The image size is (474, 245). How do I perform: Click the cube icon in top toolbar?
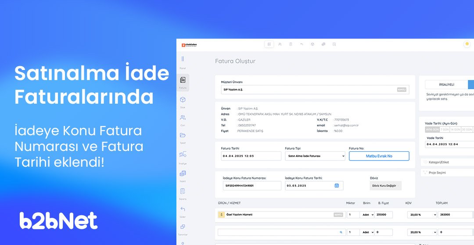click(x=312, y=44)
